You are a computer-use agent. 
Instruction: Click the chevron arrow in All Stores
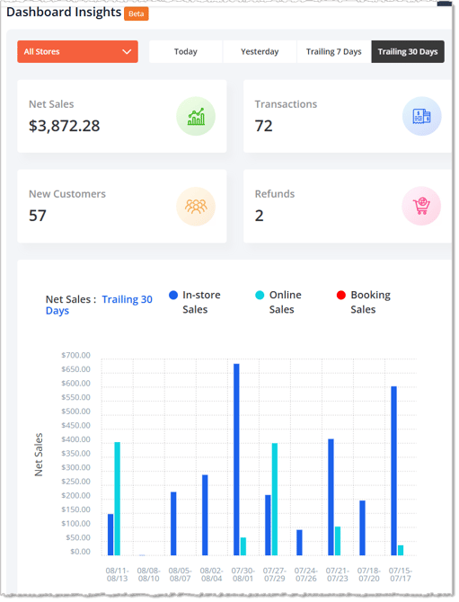pos(127,52)
